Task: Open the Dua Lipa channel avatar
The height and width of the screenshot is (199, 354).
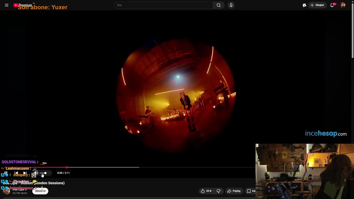Action: (6, 191)
